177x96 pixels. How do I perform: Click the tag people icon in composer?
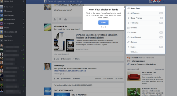(x=55, y=19)
